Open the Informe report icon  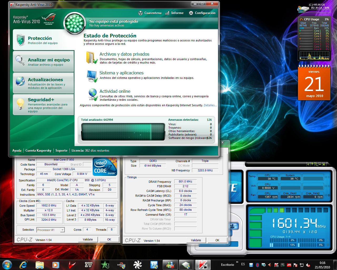pos(167,13)
